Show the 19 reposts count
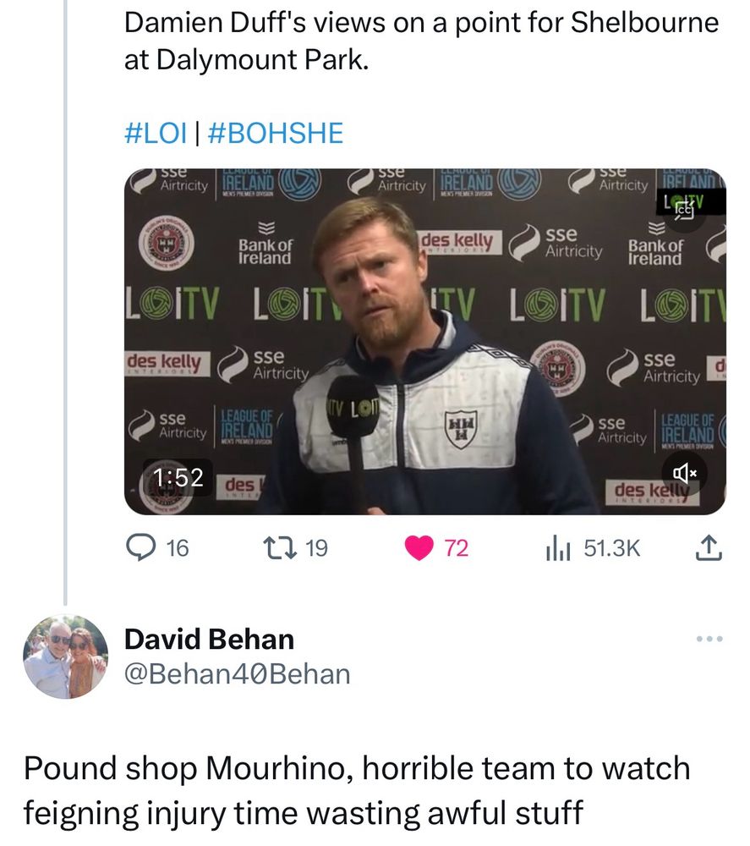Viewport: 750px width, 846px height. [x=316, y=548]
